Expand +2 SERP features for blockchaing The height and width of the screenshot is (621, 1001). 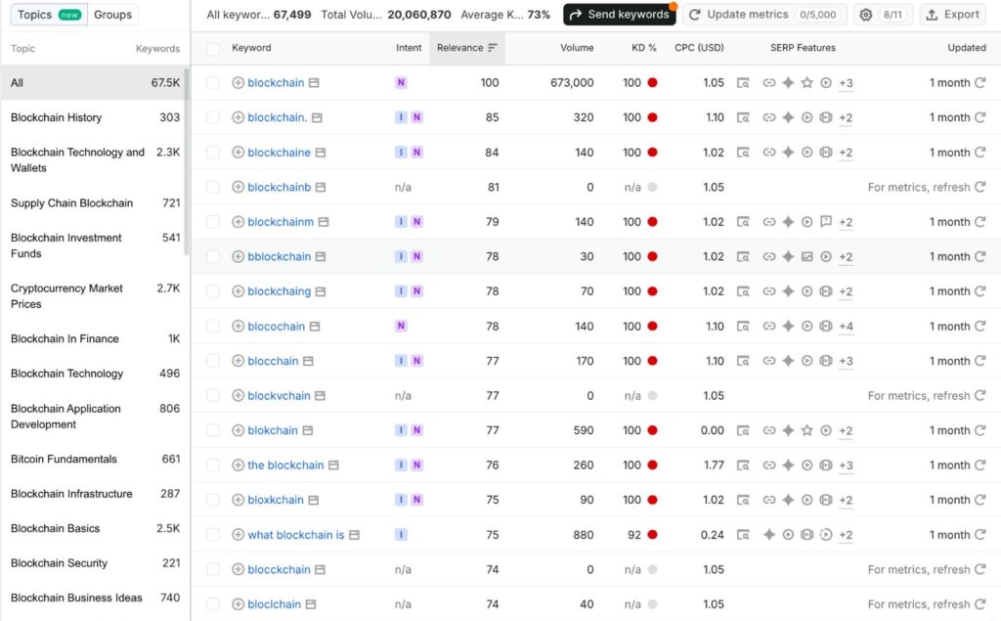tap(846, 290)
